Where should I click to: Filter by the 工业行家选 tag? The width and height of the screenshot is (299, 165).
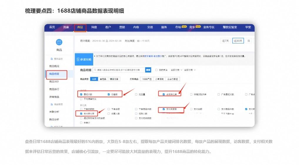point(173,79)
